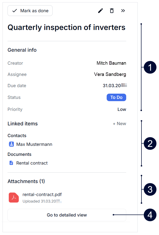Open the rental-contract.pdf attachment
This screenshot has height=235, width=159.
(42, 195)
